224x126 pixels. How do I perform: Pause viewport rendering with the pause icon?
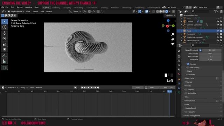click(174, 12)
